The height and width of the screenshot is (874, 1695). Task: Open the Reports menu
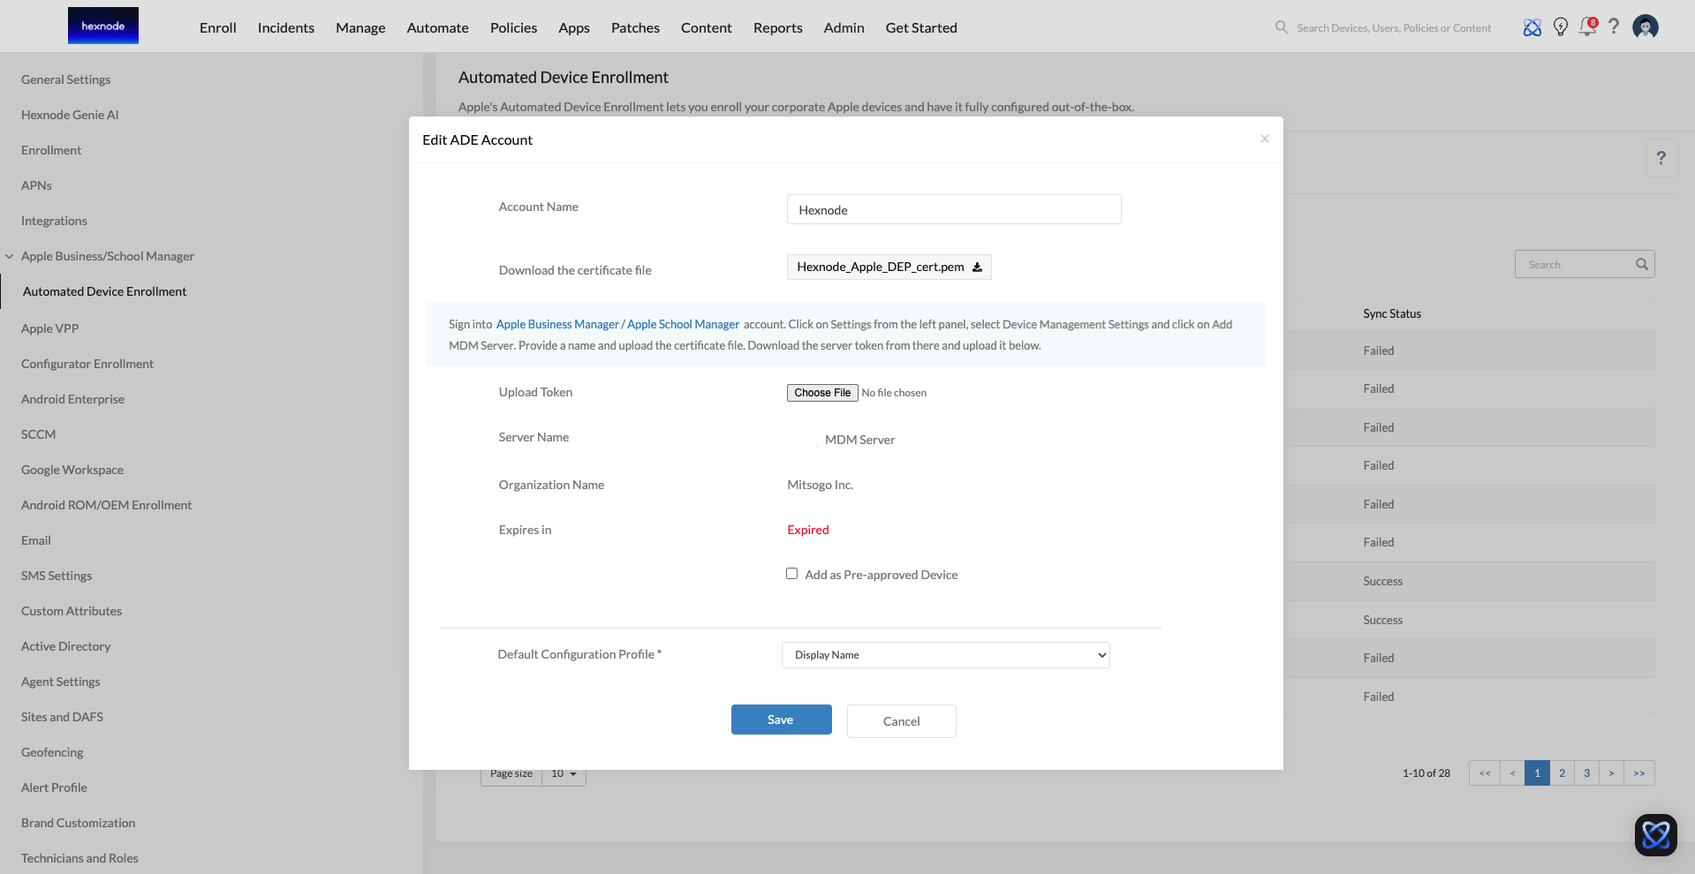click(x=778, y=27)
